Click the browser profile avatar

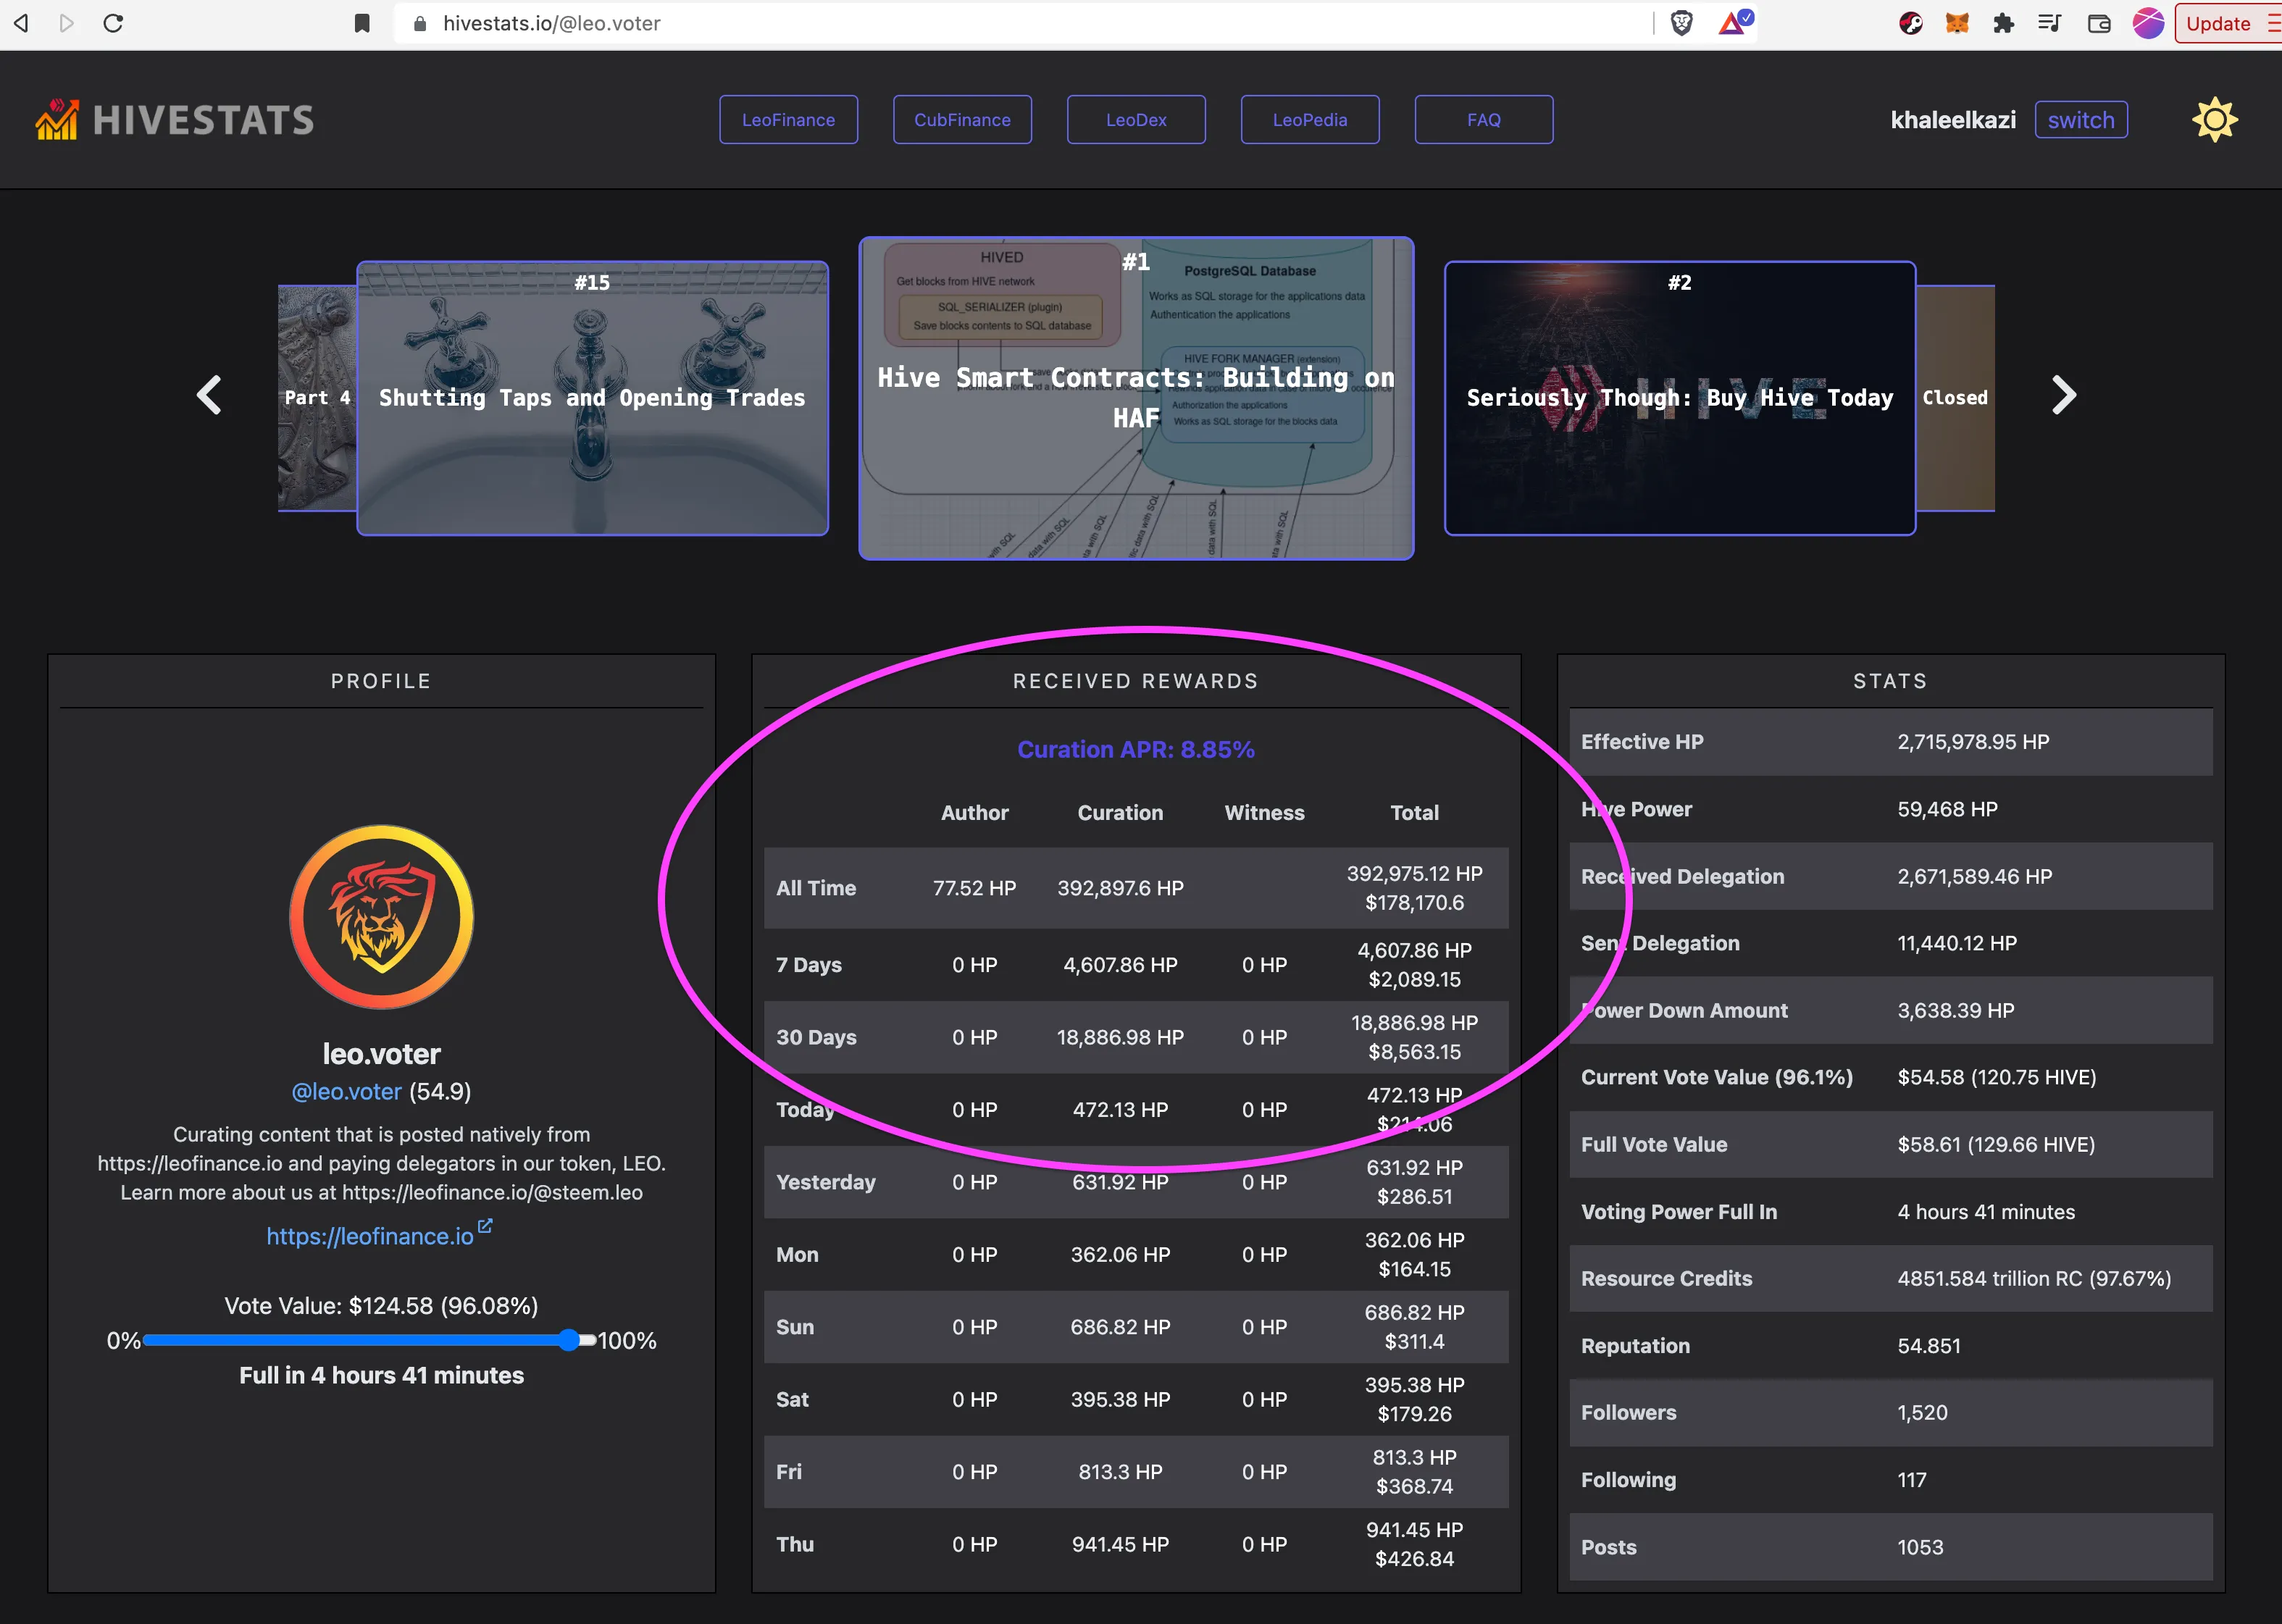point(2148,23)
